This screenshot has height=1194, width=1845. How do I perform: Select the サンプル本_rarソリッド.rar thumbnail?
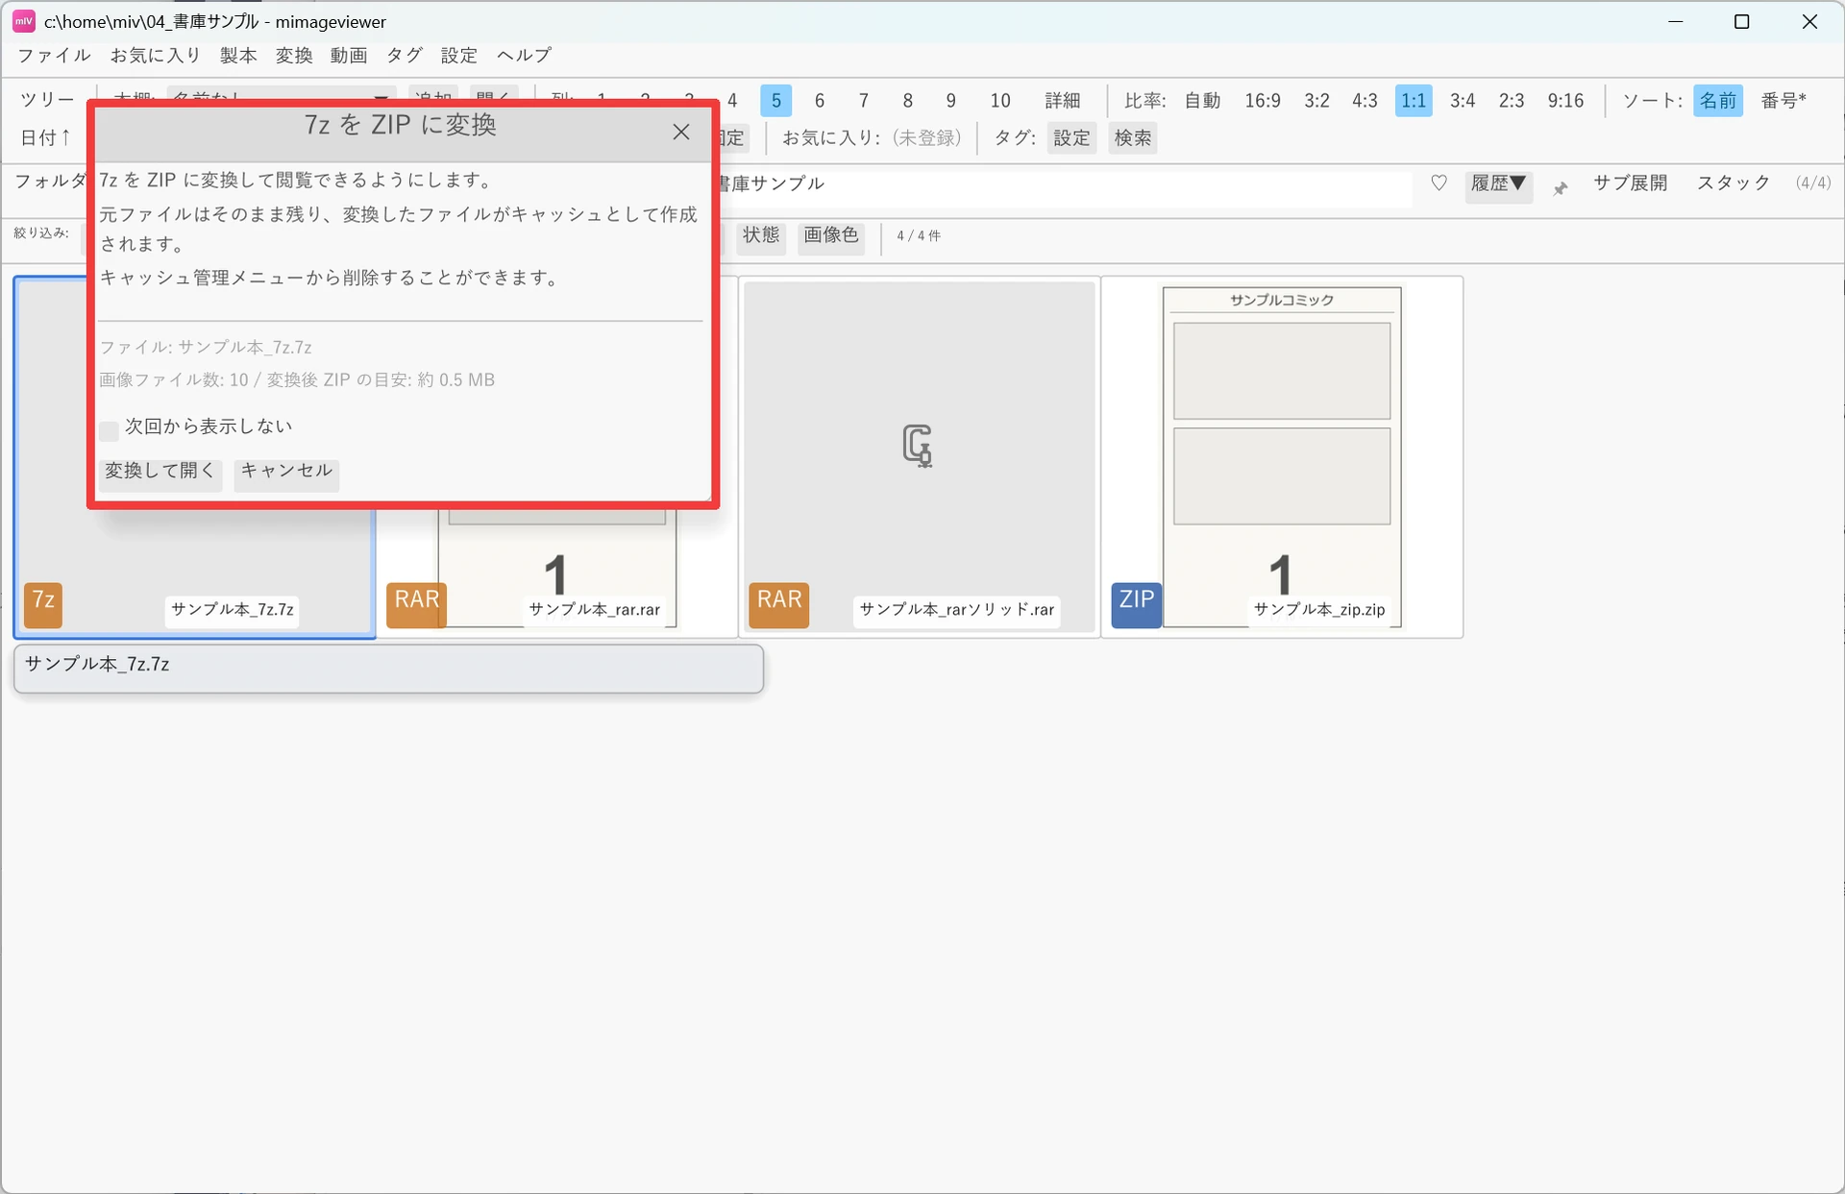(x=920, y=457)
